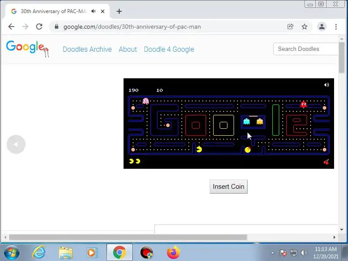View site info via padlock icon
Screen dimensions: 348x261
pyautogui.click(x=57, y=27)
